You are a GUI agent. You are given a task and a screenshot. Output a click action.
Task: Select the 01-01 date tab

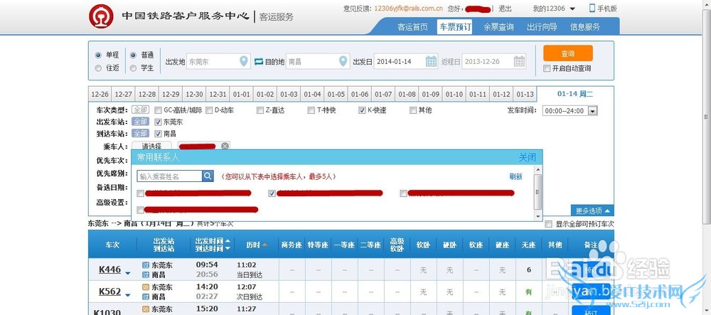coord(241,95)
